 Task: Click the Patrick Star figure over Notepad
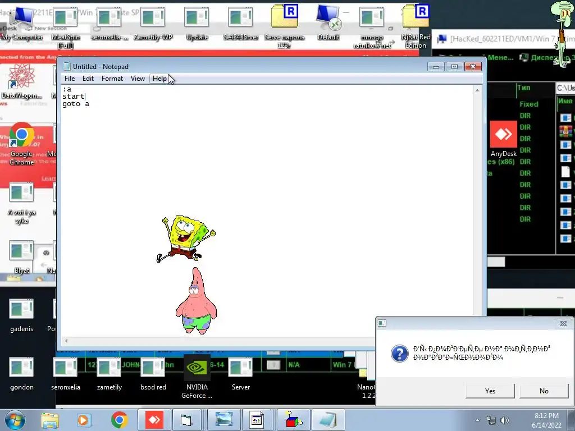tap(196, 301)
